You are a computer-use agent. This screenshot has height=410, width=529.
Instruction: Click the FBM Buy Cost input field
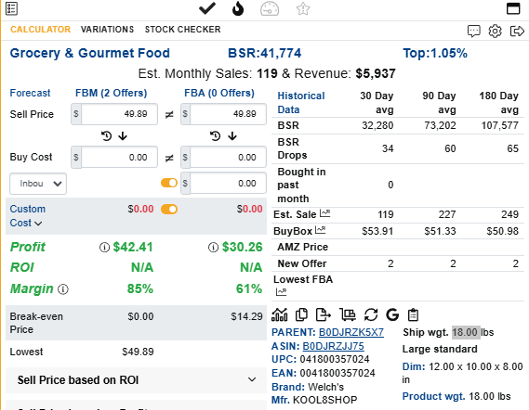119,157
